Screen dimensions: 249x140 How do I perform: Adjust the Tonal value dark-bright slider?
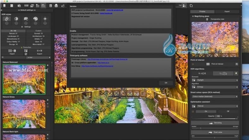point(215,137)
